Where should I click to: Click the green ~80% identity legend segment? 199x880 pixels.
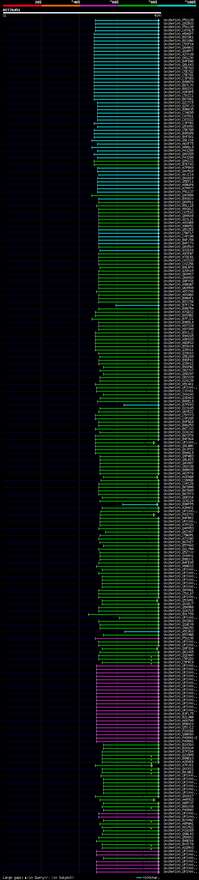pyautogui.click(x=138, y=6)
